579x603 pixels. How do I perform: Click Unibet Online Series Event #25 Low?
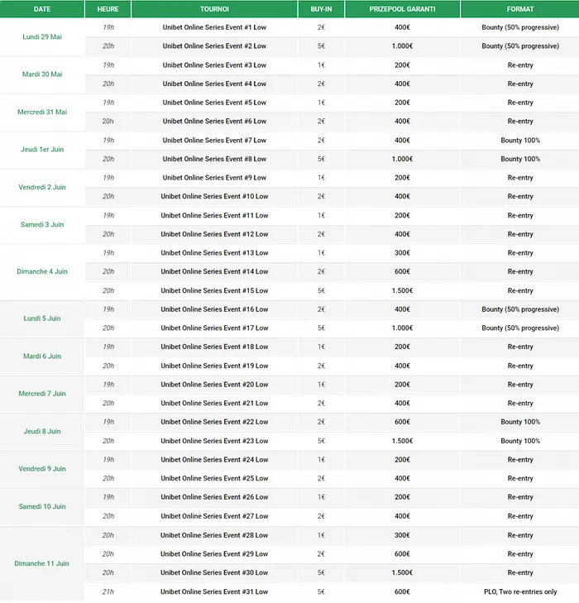tap(214, 478)
